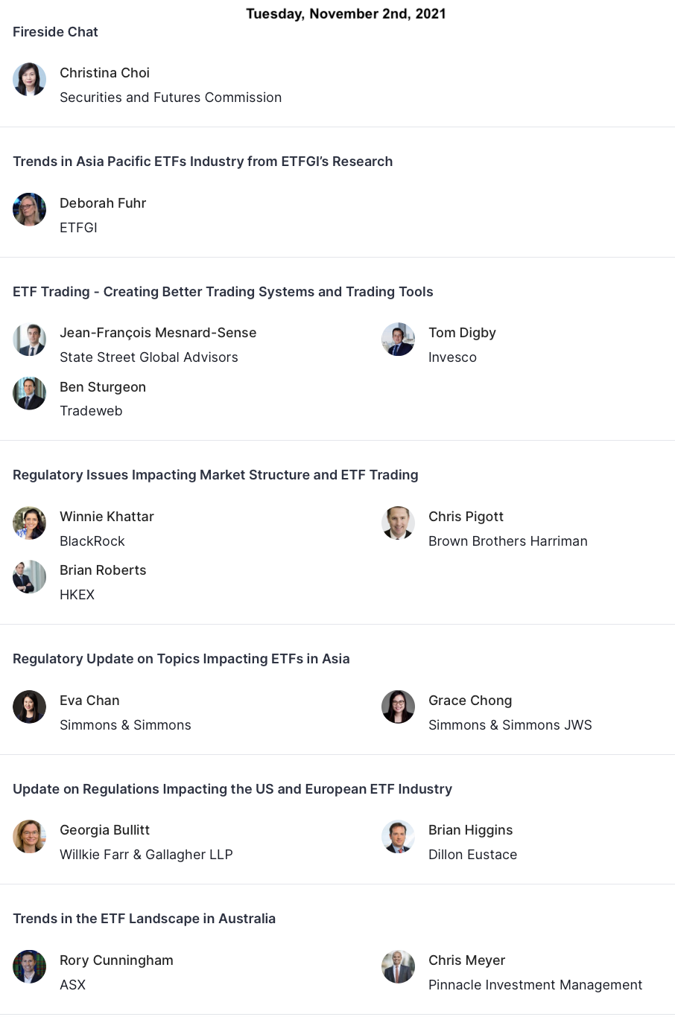Click Eva Chan's profile picture
Viewport: 675px width, 1017px height.
tap(29, 707)
